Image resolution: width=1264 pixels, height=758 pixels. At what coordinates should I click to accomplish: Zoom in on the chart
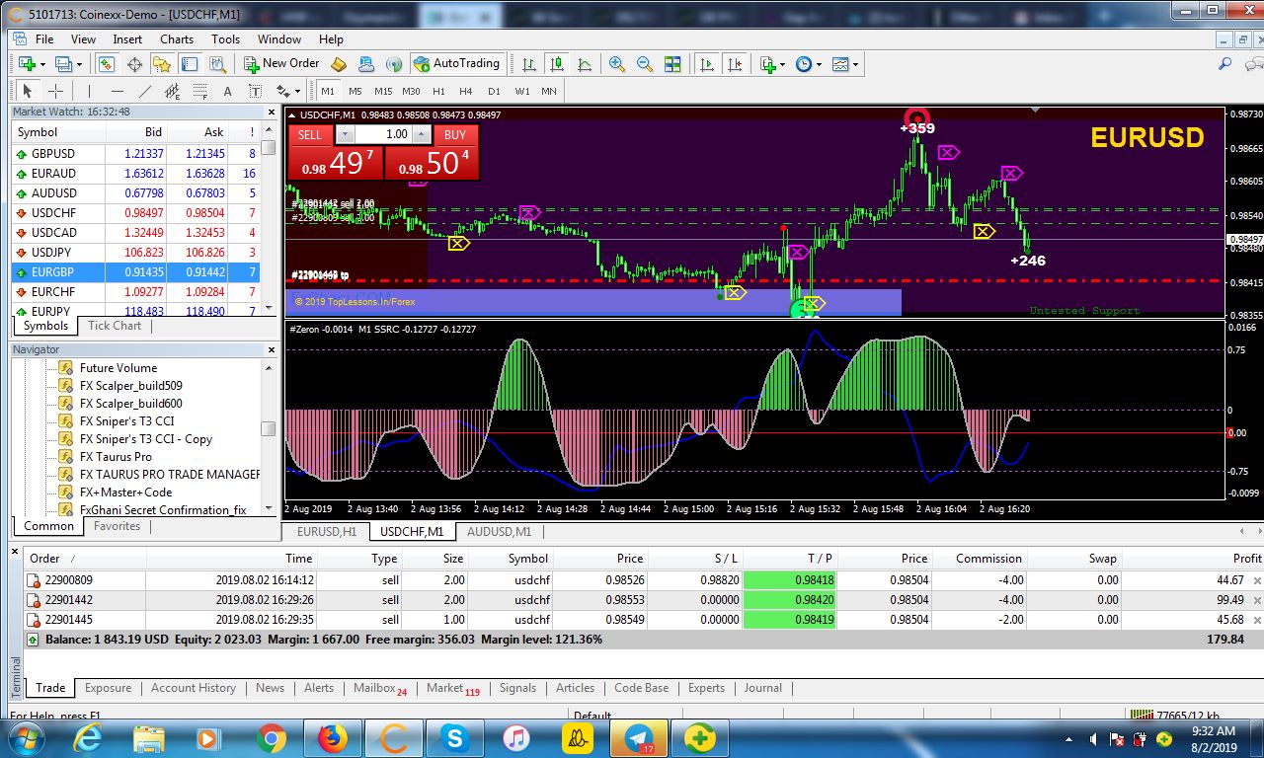[x=617, y=64]
